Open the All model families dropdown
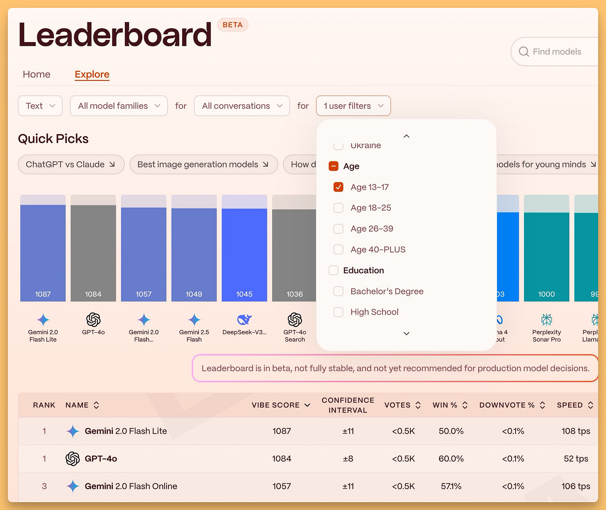This screenshot has width=606, height=510. pos(119,106)
